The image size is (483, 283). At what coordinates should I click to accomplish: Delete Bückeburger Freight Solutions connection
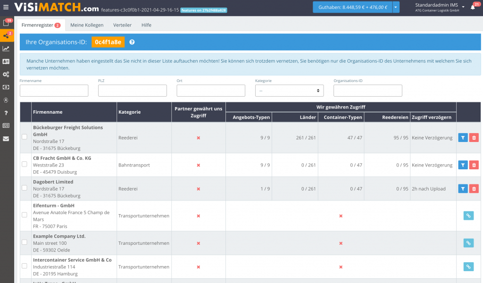click(x=474, y=138)
